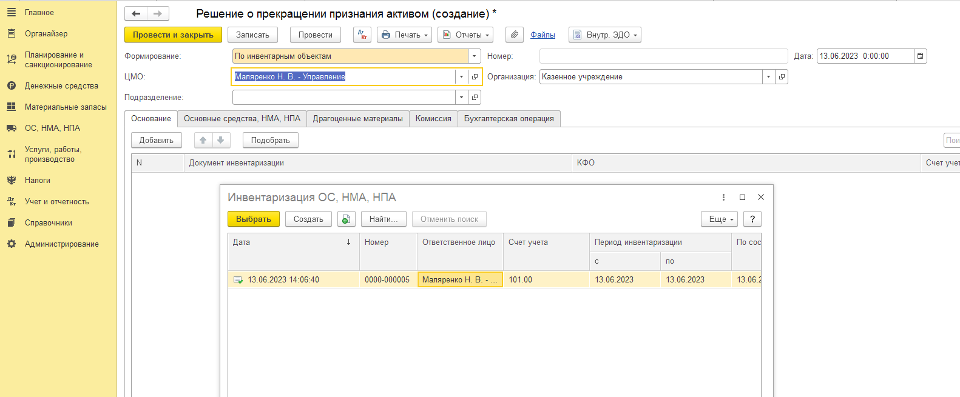Expand the Организация dropdown
This screenshot has height=397, width=960.
tap(769, 77)
